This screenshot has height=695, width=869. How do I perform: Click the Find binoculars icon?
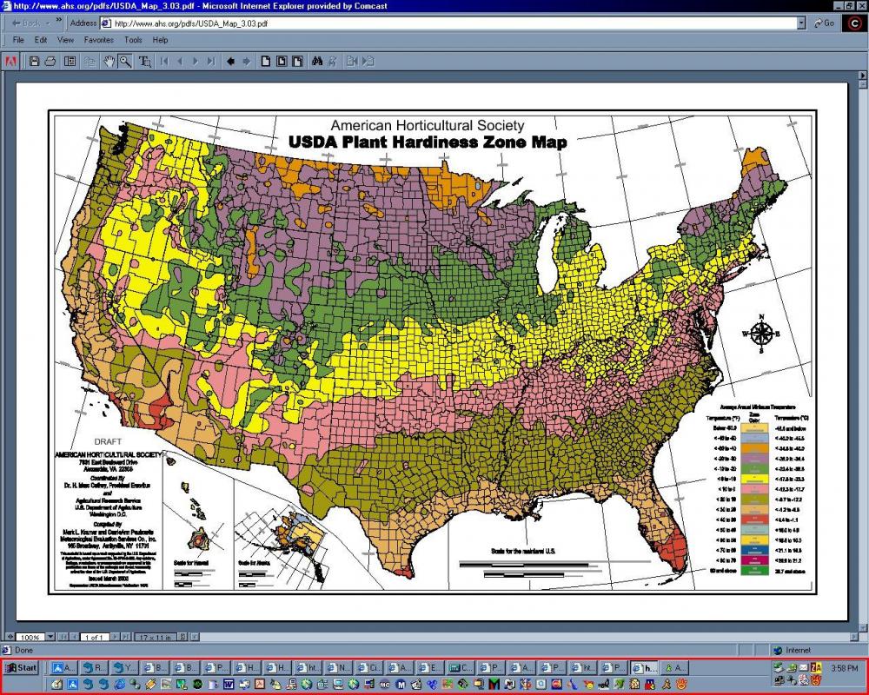(317, 61)
